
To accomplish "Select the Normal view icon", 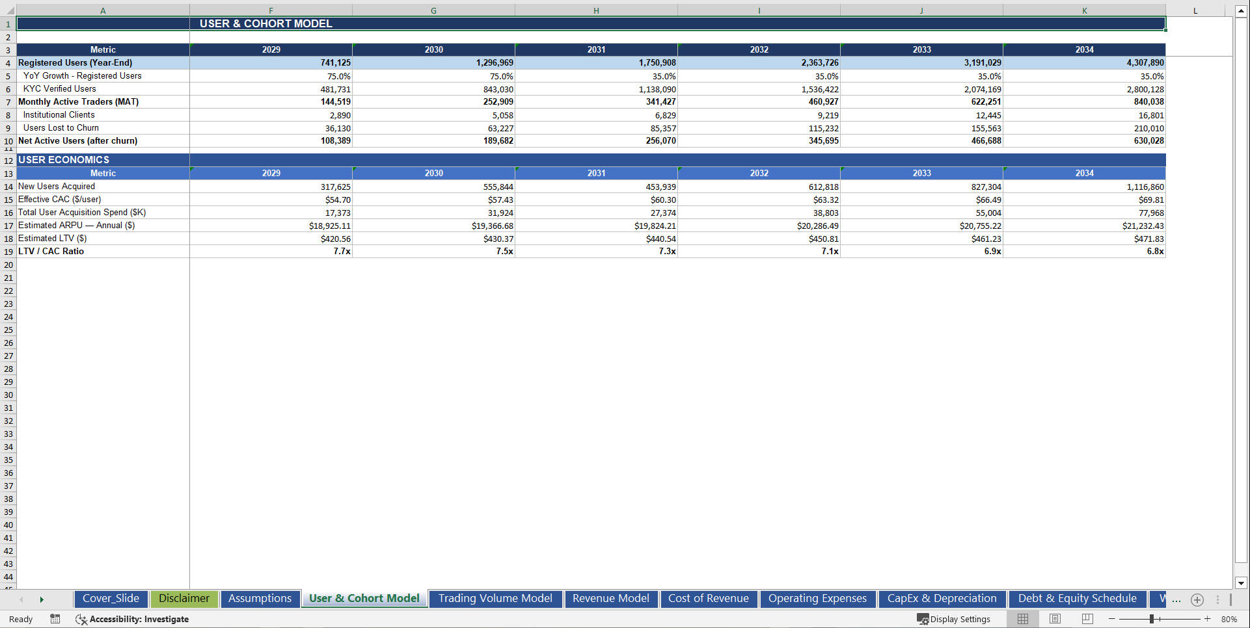I will (x=1022, y=619).
